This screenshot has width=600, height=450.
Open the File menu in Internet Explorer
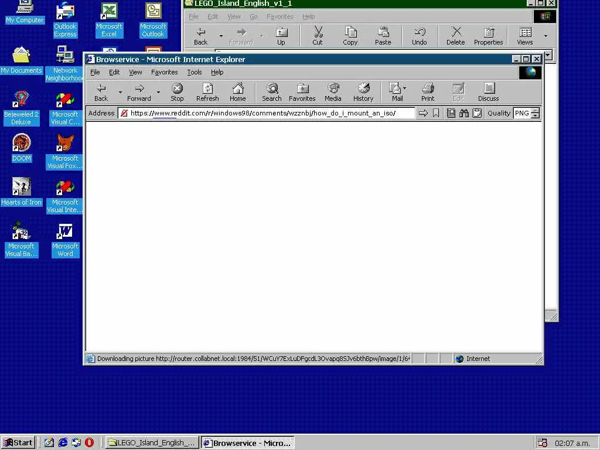pyautogui.click(x=95, y=72)
